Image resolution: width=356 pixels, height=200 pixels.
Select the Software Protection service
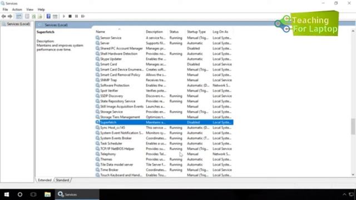click(x=164, y=85)
